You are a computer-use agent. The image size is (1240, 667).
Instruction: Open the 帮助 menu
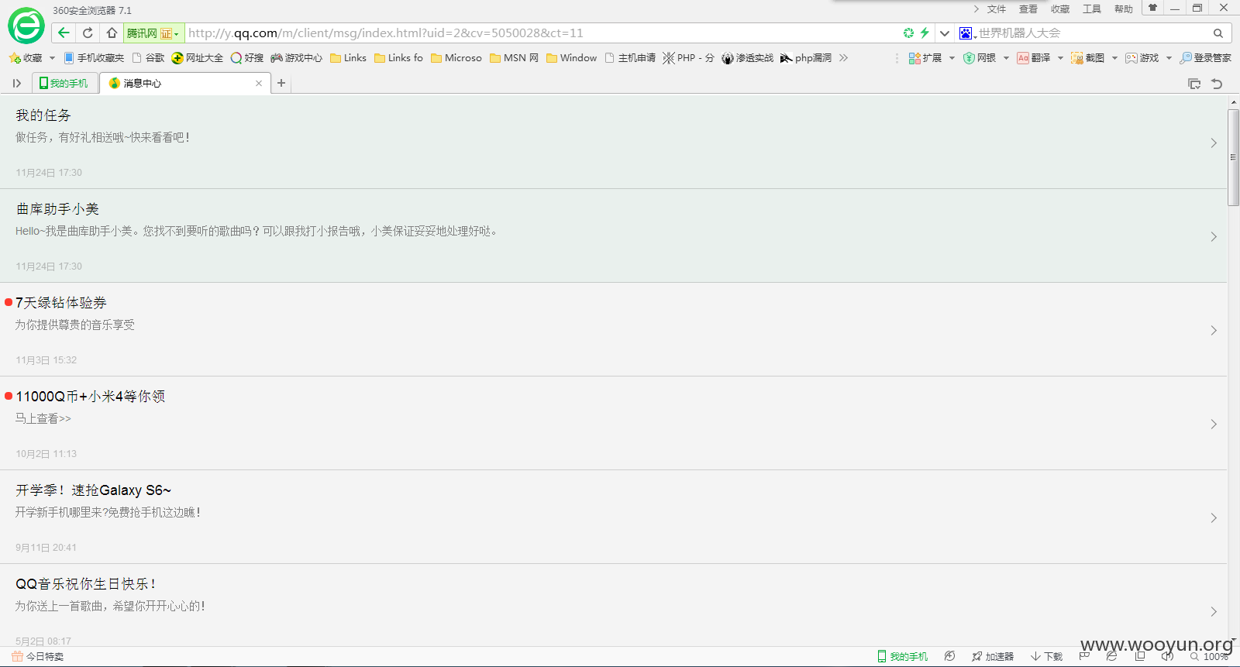pos(1124,9)
